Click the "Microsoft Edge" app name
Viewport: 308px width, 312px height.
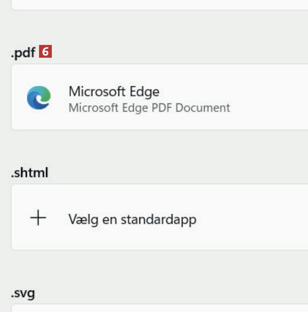tap(114, 91)
